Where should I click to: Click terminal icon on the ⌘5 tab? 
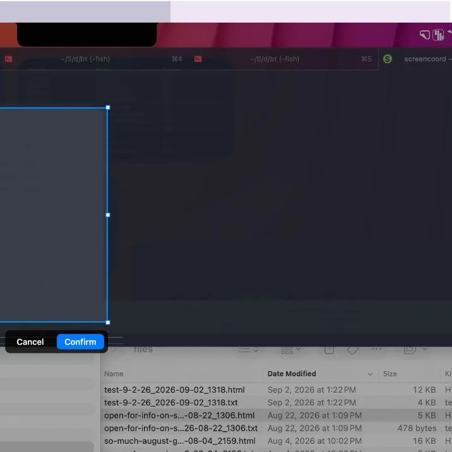pos(198,59)
